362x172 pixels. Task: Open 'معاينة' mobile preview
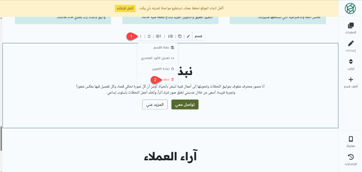[x=350, y=142]
